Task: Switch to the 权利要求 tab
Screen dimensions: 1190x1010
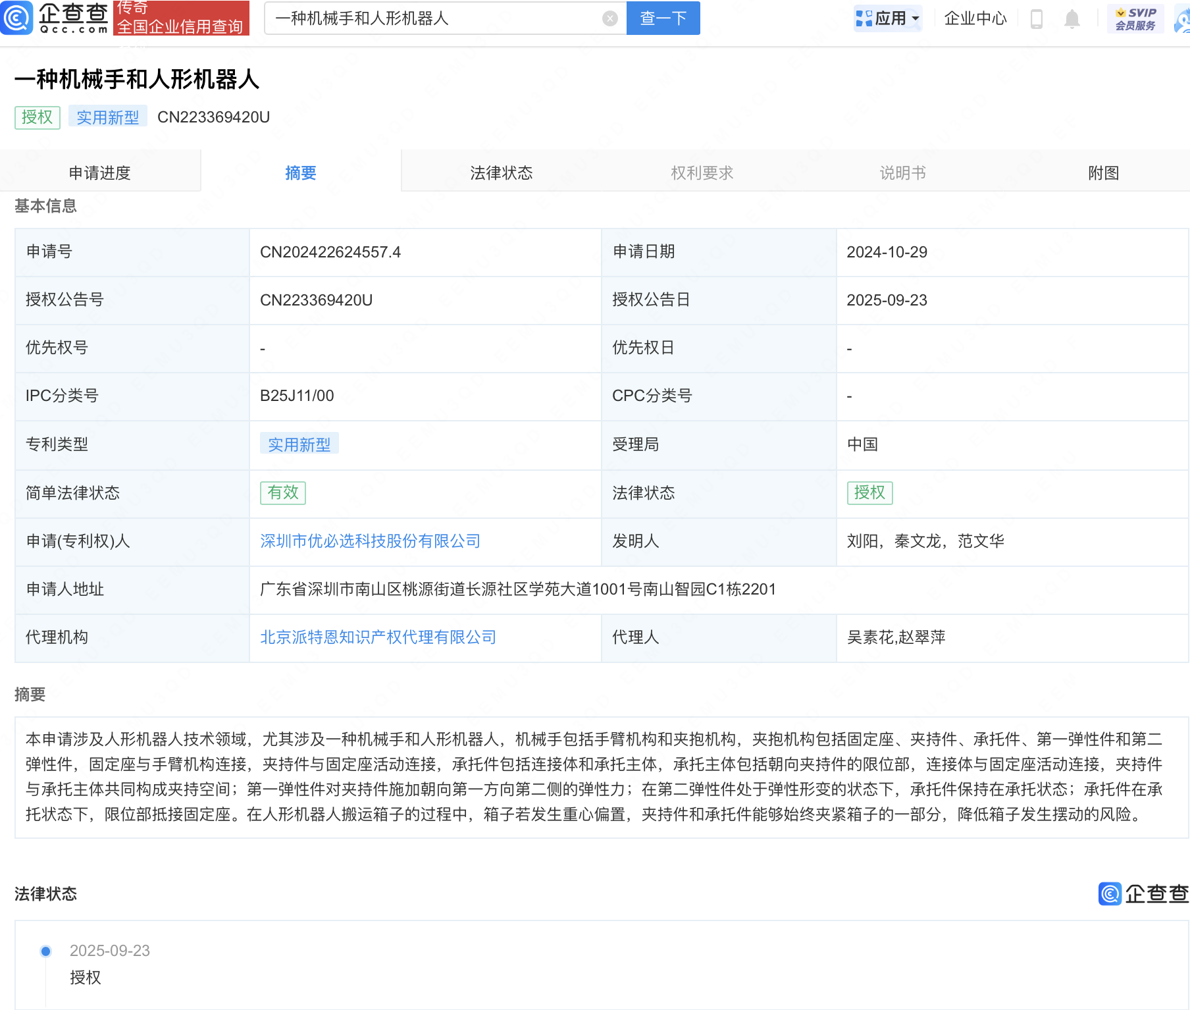Action: click(x=702, y=173)
